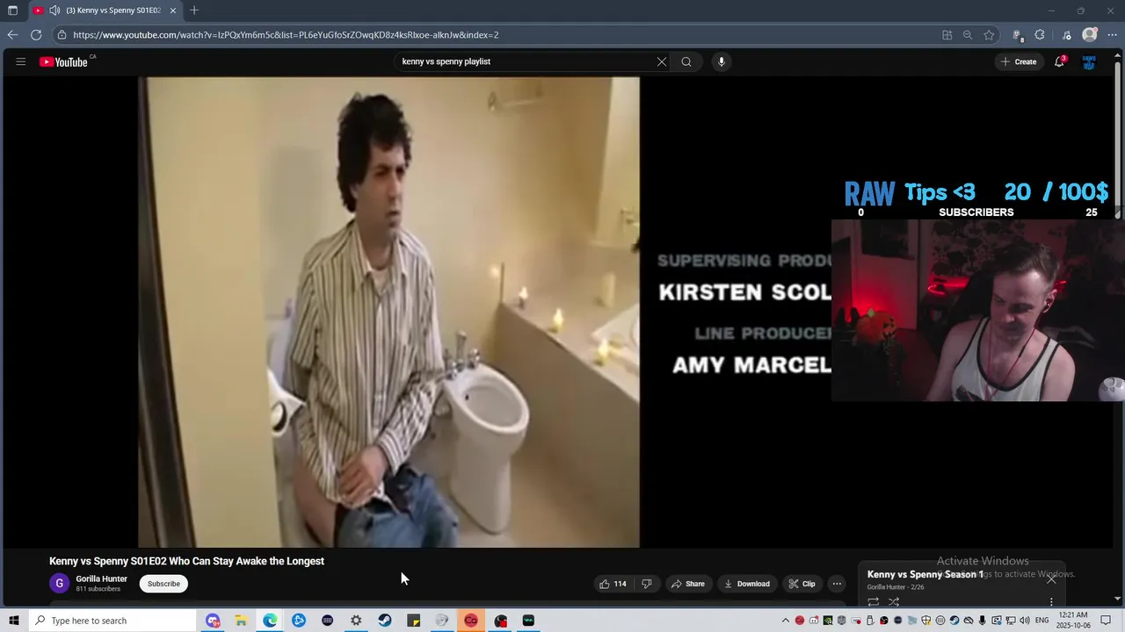The width and height of the screenshot is (1125, 632).
Task: Open more actions ellipsis beside Clip
Action: [x=837, y=584]
